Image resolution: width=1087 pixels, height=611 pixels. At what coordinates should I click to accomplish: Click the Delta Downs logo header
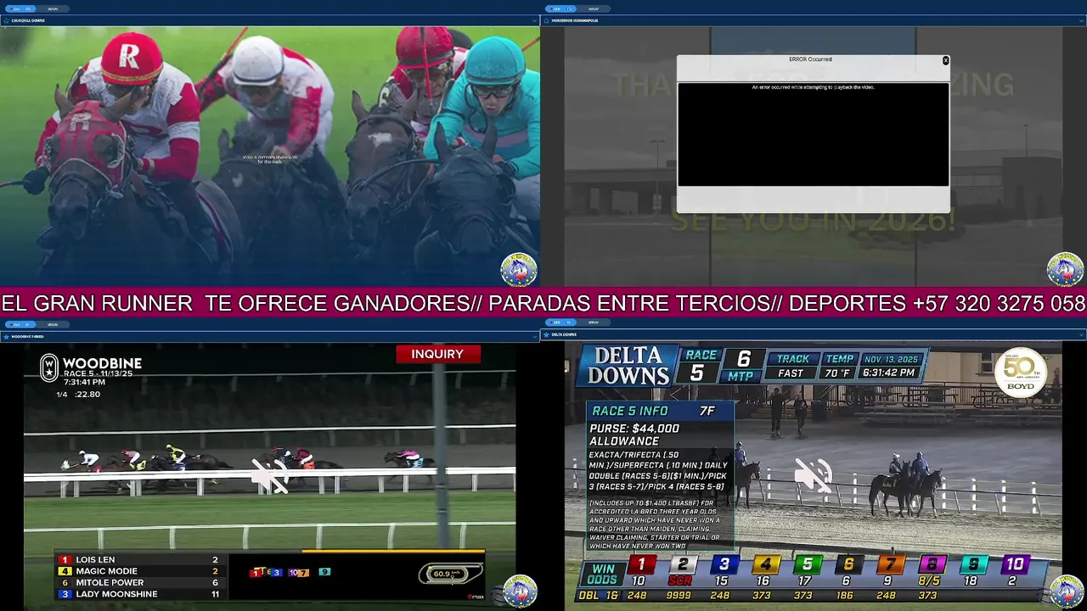tap(628, 366)
